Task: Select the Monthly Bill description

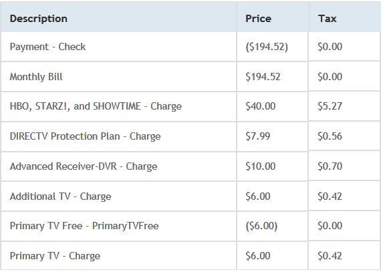Action: pos(36,77)
